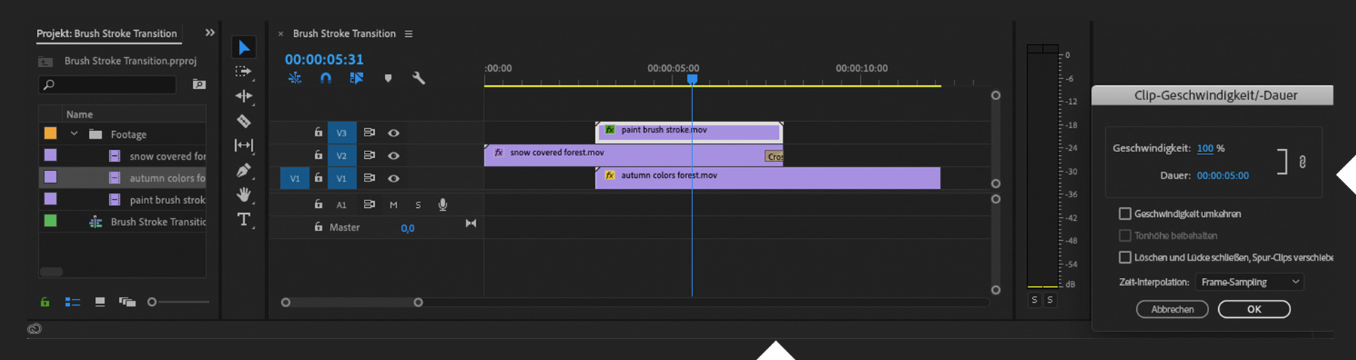The height and width of the screenshot is (360, 1356).
Task: Select the Type tool
Action: tap(243, 219)
